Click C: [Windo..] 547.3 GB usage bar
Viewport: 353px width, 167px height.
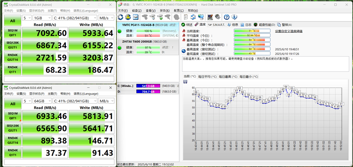point(148,86)
